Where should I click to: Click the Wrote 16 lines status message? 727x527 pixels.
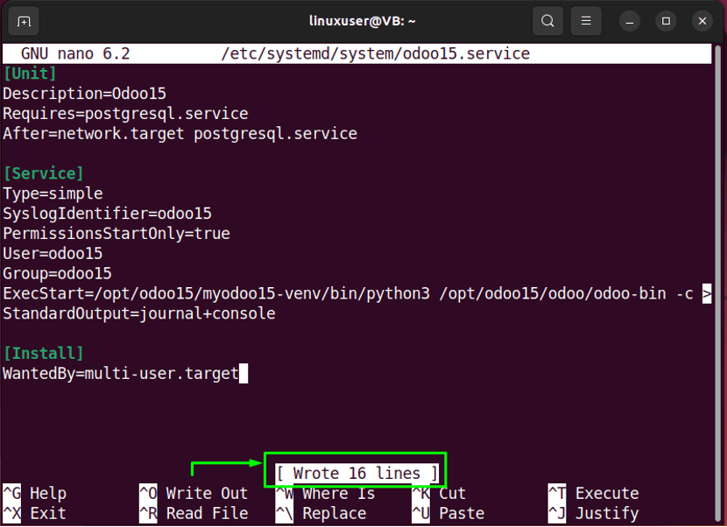pyautogui.click(x=357, y=474)
